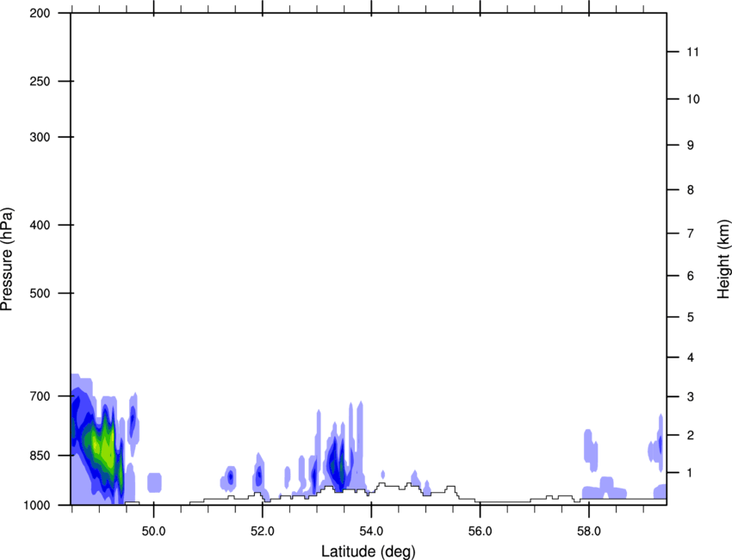Click the 700 pressure tick label
The image size is (732, 560).
[x=40, y=396]
